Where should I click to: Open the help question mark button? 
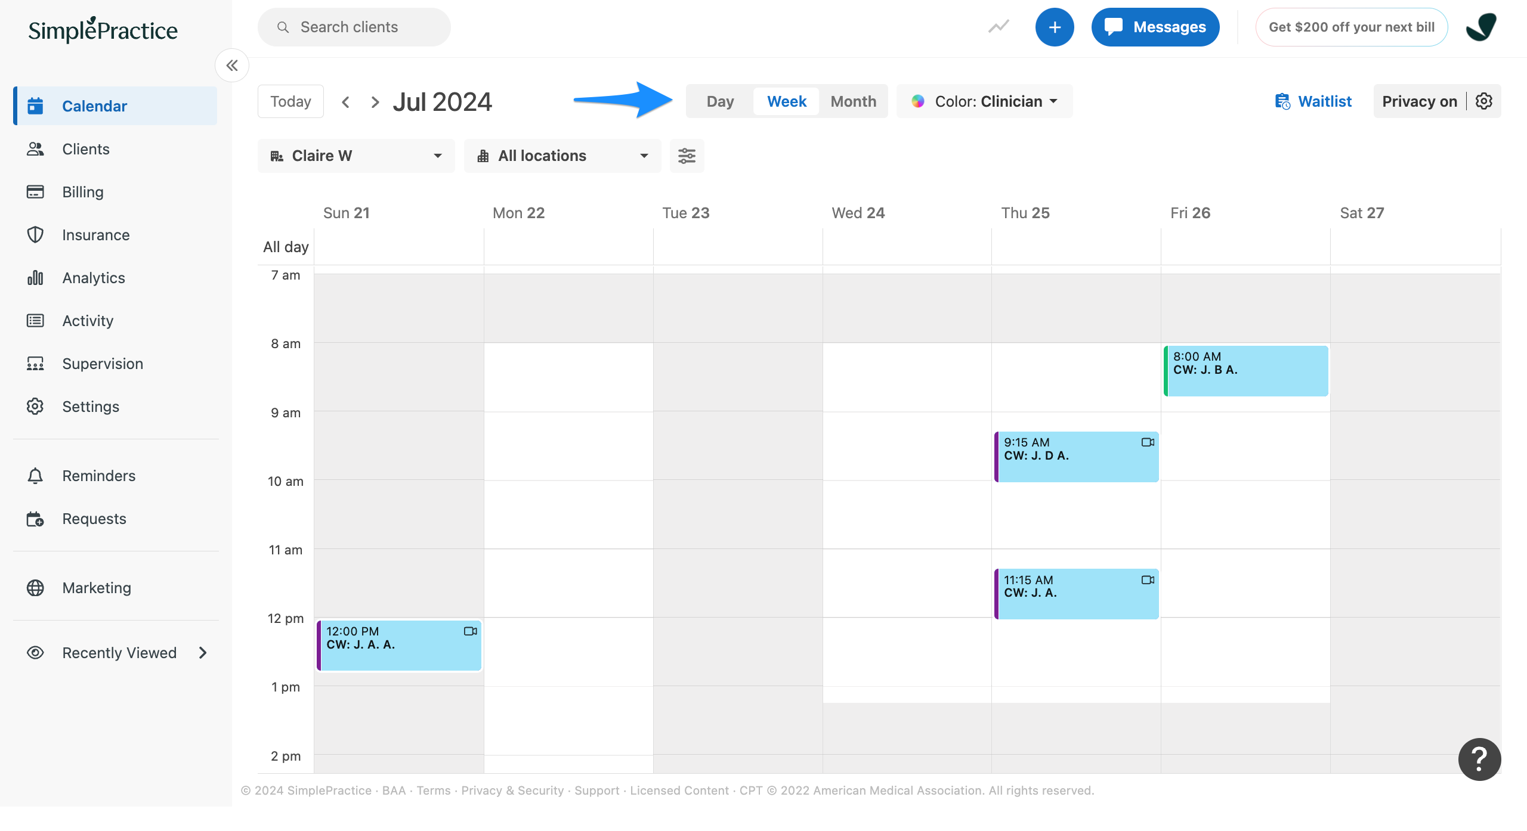point(1479,759)
